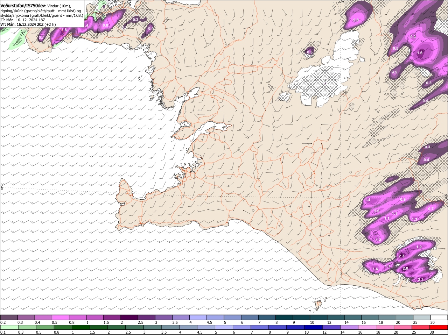Click the 0.1 label in the lower legend row
This screenshot has width=448, height=335.
point(3,332)
